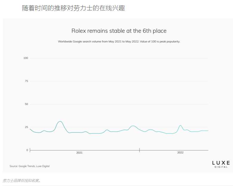Click the 100 y-axis label

tap(26, 58)
